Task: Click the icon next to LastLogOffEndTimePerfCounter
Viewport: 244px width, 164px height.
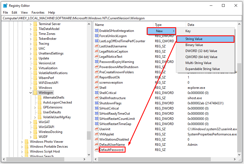Action: pos(96,41)
